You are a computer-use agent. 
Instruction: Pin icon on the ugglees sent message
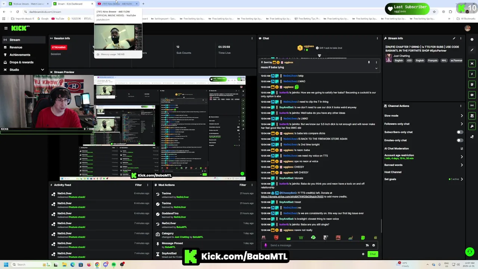coord(369,62)
